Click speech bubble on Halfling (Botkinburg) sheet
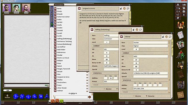Image resolution: width=188 pixels, height=105 pixels. [x=140, y=30]
